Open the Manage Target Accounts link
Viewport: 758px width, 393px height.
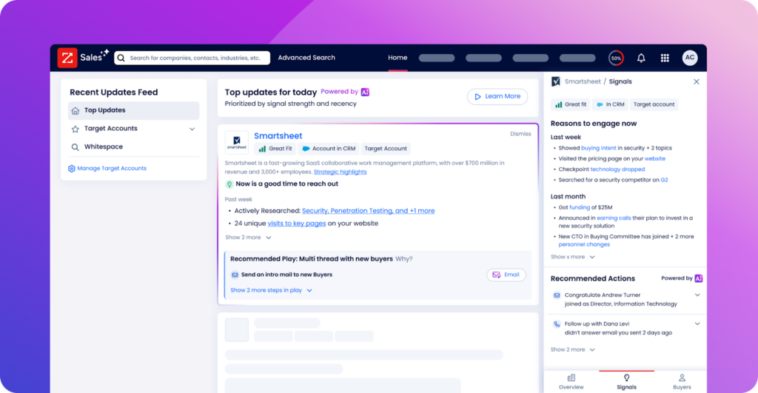pyautogui.click(x=107, y=168)
